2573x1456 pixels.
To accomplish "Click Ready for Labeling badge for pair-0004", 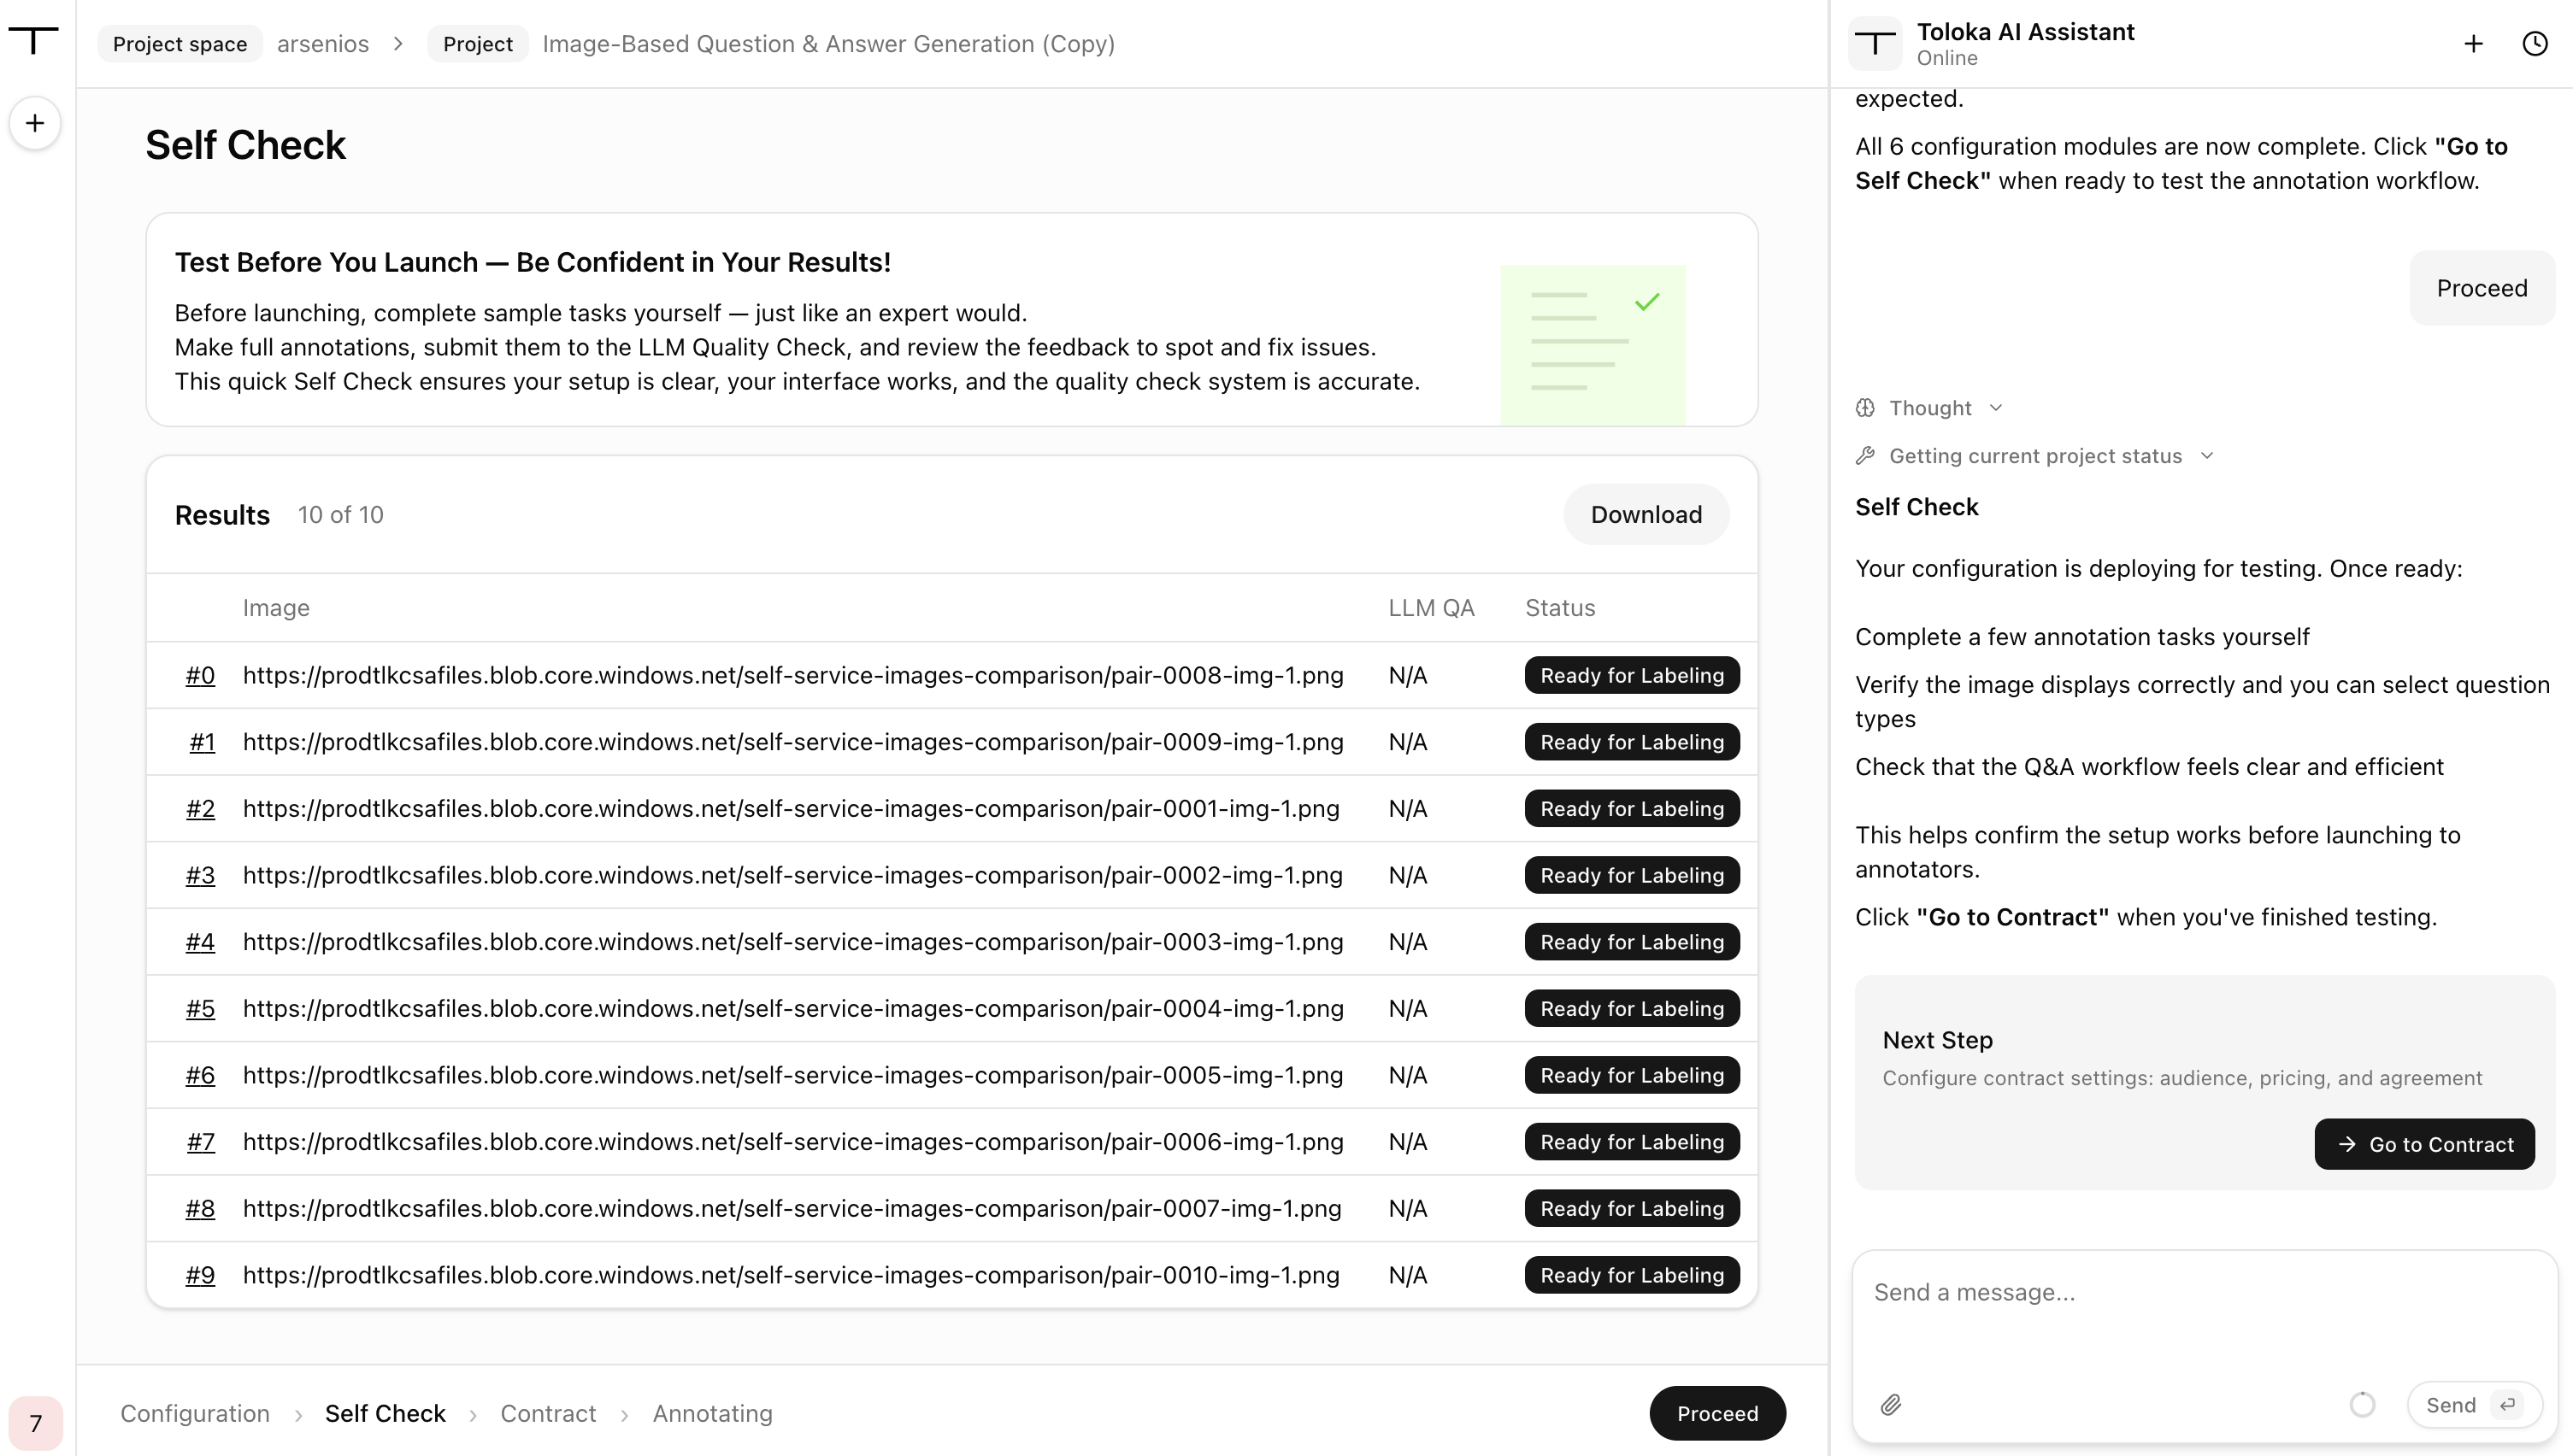I will [x=1632, y=1009].
